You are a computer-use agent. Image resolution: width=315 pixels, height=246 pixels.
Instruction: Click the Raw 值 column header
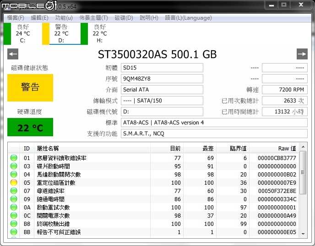coord(274,148)
